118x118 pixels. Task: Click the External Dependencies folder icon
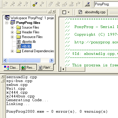(x=19, y=51)
